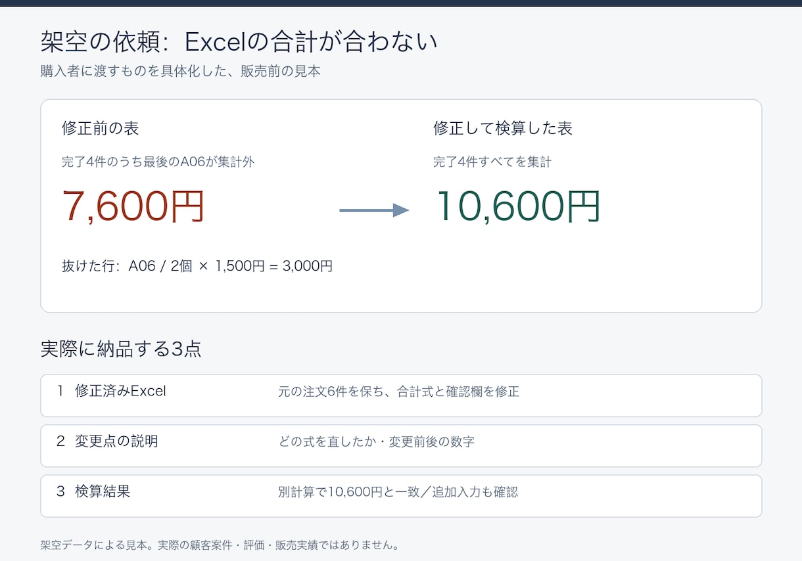Click the red 7,600円 amount
802x561 pixels.
click(133, 206)
